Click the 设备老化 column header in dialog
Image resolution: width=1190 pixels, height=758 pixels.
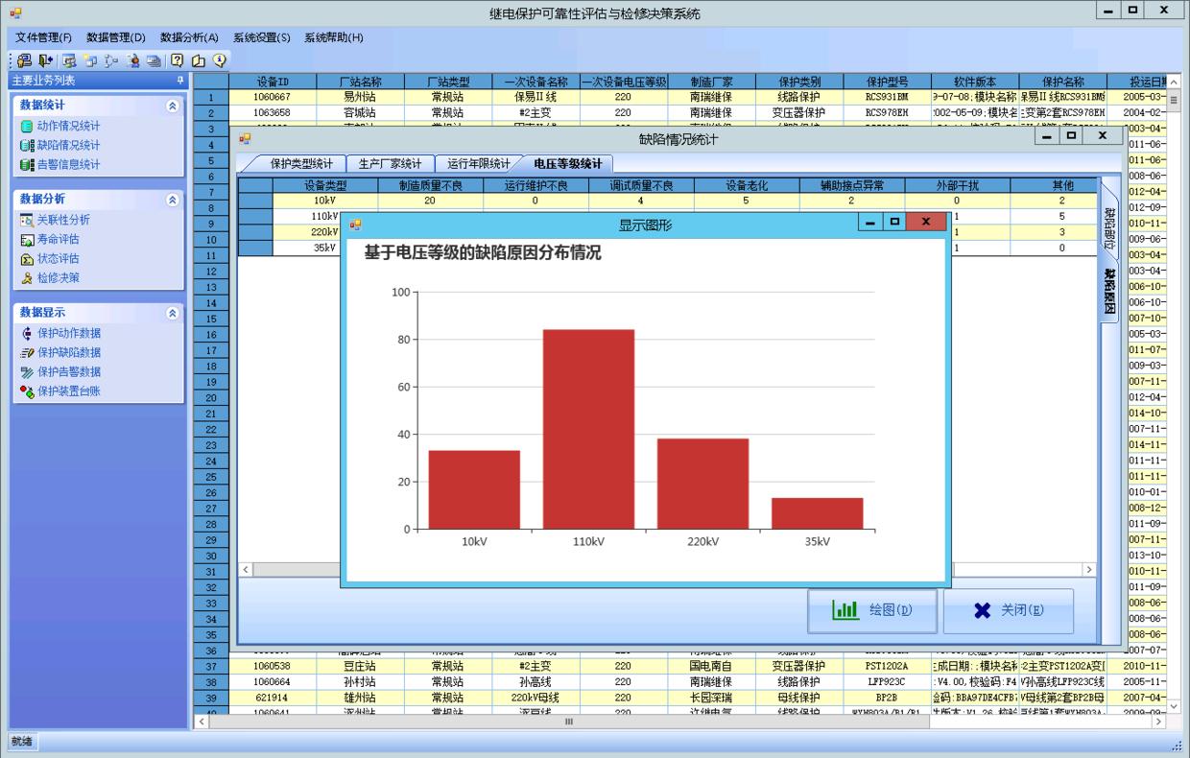pos(746,185)
